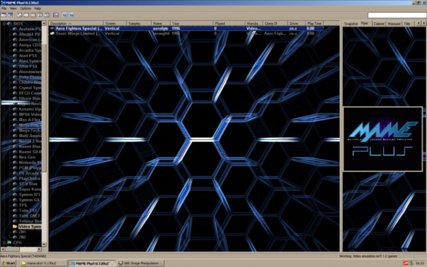This screenshot has height=267, width=427.
Task: Select the System 573 folder
Action: coord(29,194)
